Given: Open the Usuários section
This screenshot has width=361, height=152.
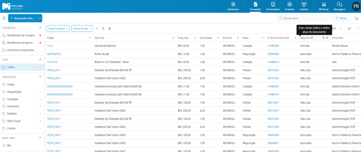Looking at the screenshot, I should (x=304, y=6).
